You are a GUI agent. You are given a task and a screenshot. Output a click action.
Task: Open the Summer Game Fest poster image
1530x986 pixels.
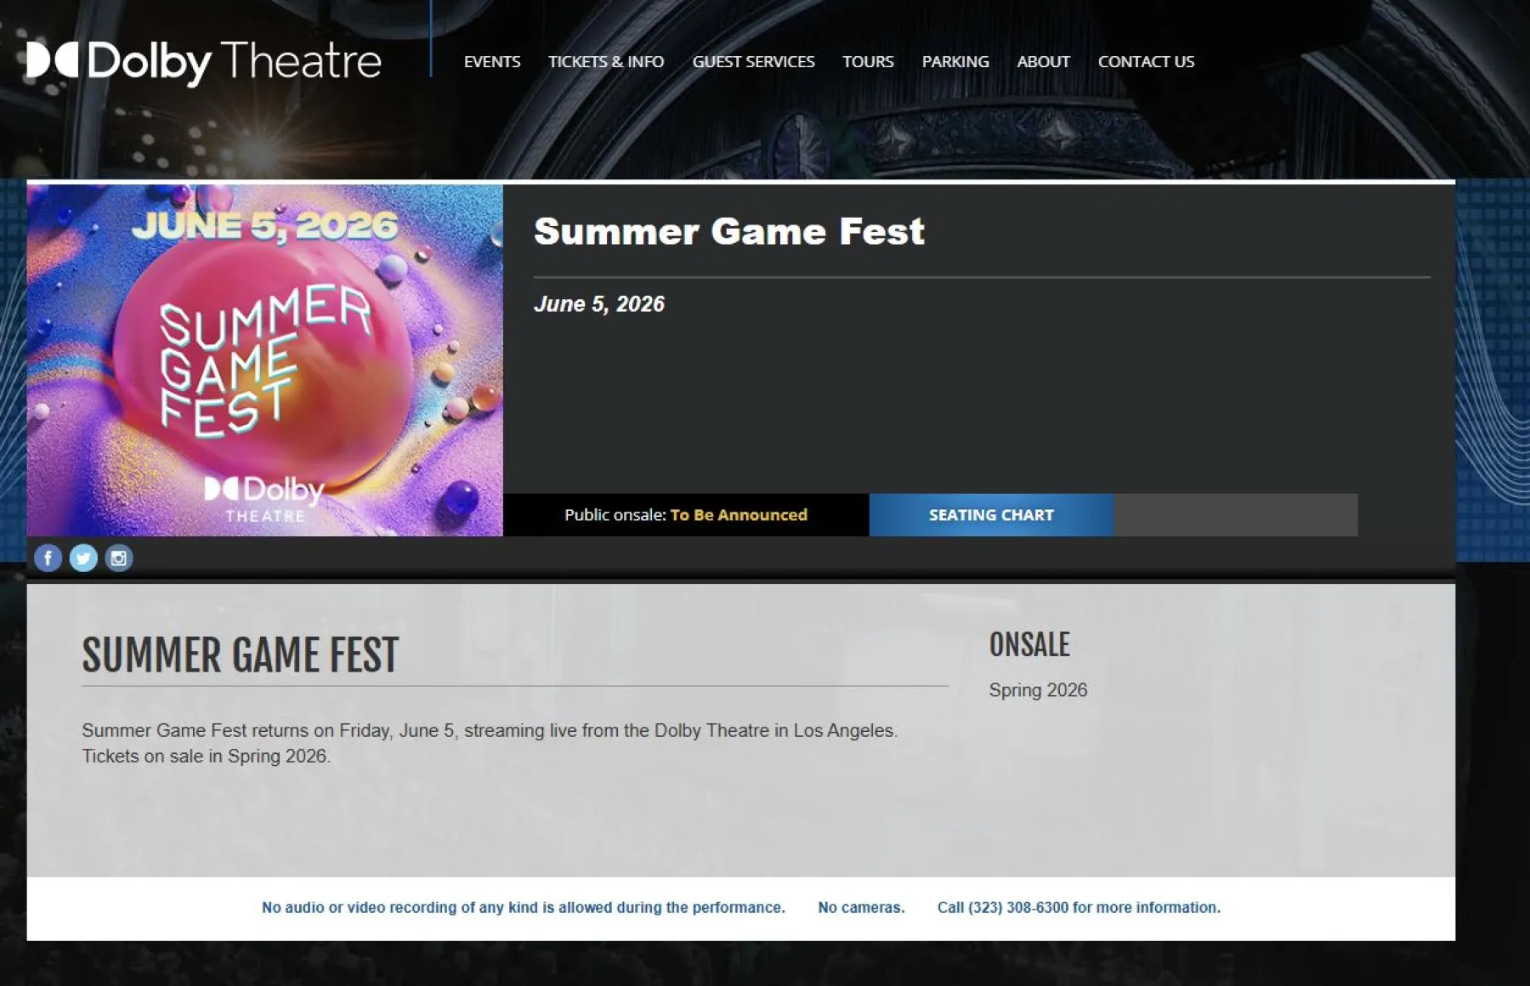click(x=263, y=357)
